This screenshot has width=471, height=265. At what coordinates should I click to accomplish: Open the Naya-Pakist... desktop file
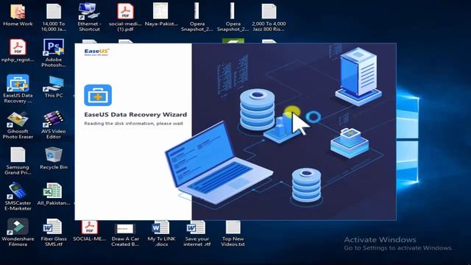161,15
